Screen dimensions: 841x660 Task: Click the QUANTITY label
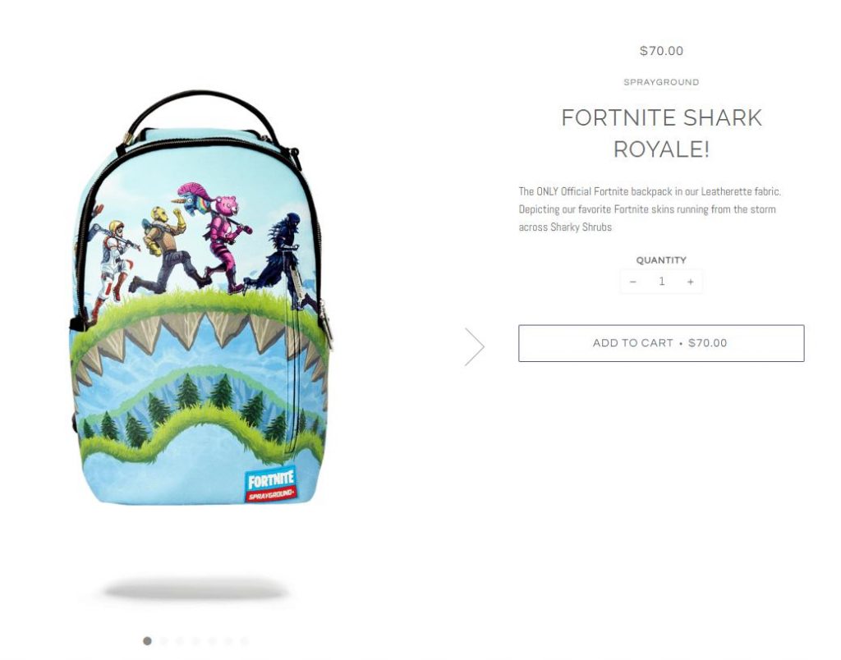coord(661,260)
